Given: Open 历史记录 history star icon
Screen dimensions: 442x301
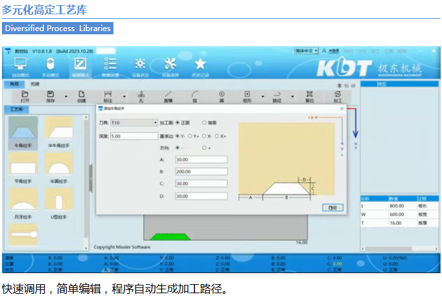Looking at the screenshot, I should point(200,65).
